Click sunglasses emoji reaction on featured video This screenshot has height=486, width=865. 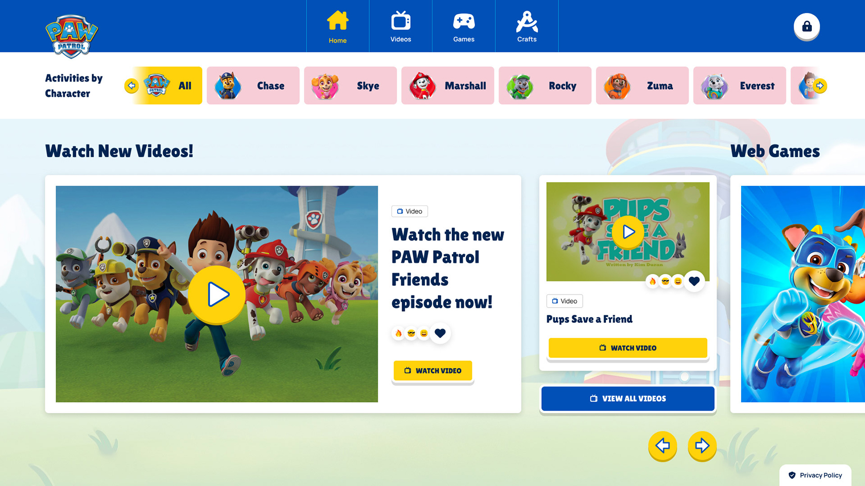[x=411, y=333]
